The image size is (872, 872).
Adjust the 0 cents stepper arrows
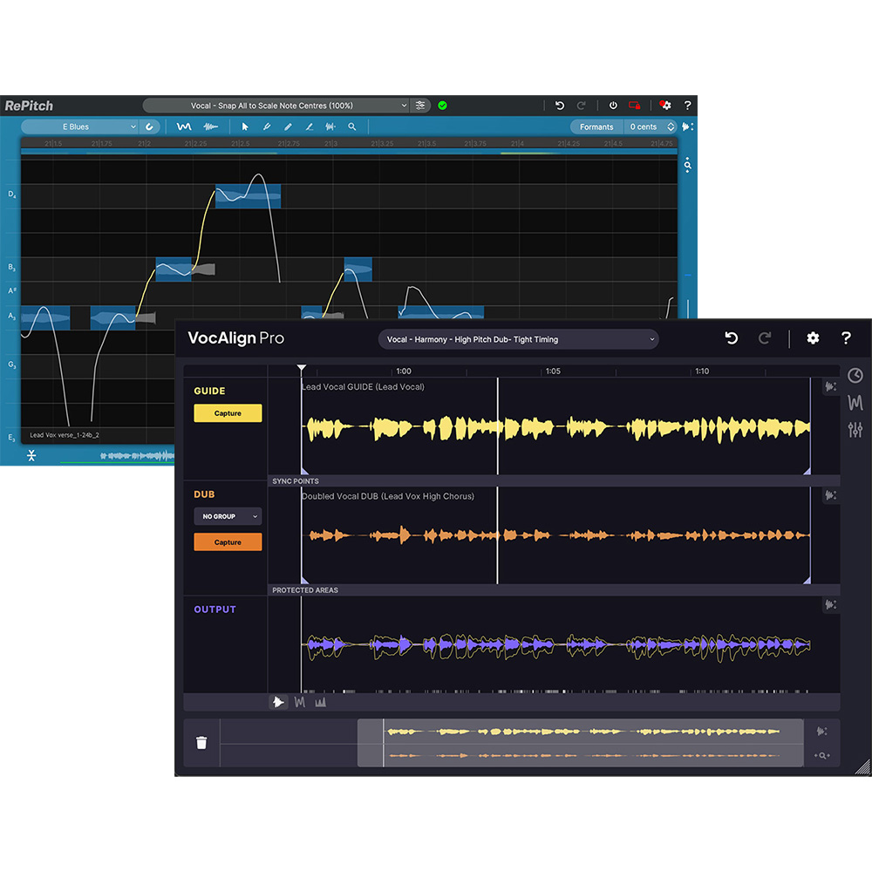pyautogui.click(x=671, y=126)
